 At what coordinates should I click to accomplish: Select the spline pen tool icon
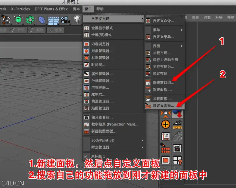coord(6,20)
